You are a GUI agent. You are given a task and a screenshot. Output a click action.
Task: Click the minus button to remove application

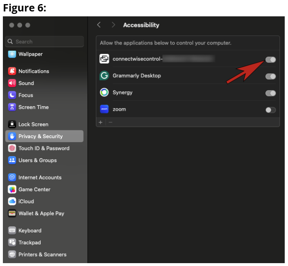(x=110, y=122)
